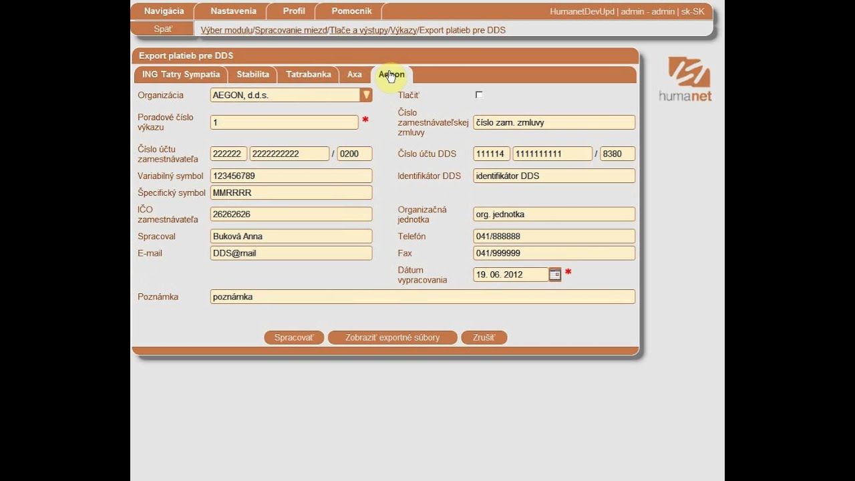Click Číslo zamestnávateľskej zmluvy field
The image size is (855, 481).
pos(554,122)
